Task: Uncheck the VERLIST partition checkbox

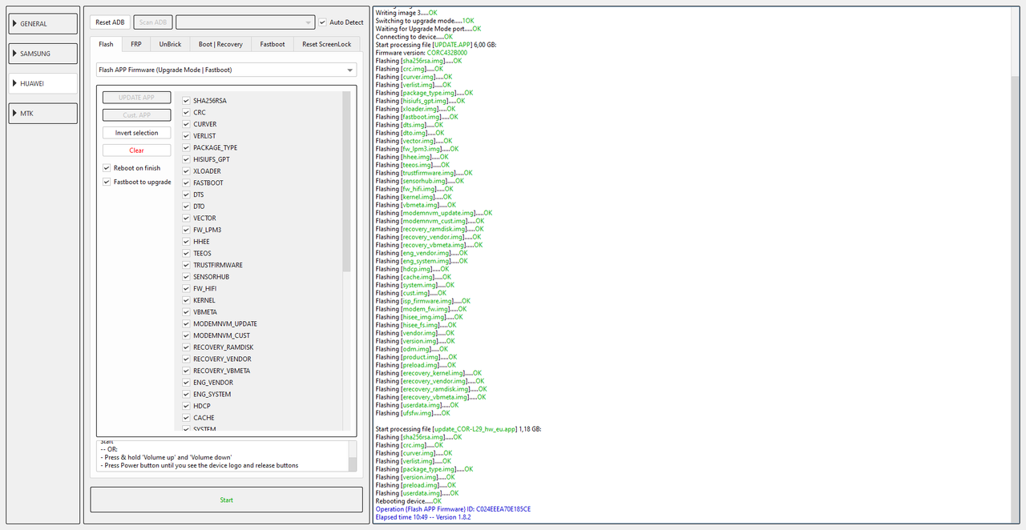Action: point(186,136)
